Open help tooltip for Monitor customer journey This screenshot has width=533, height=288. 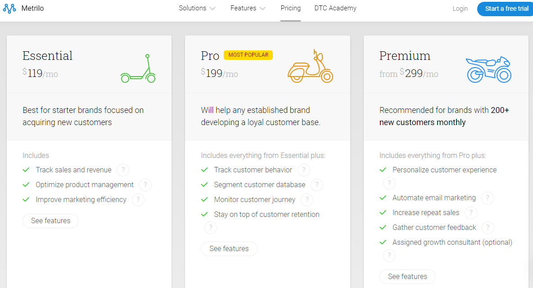307,200
